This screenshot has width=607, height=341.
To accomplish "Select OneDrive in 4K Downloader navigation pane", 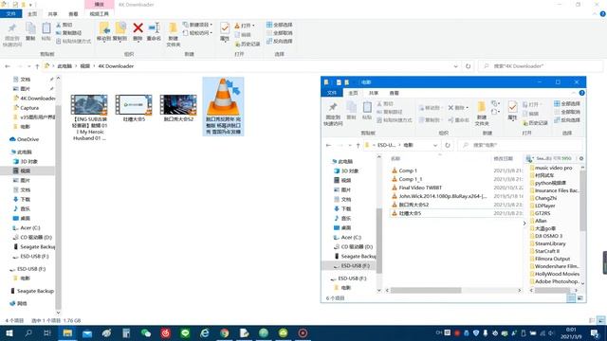I will click(25, 139).
